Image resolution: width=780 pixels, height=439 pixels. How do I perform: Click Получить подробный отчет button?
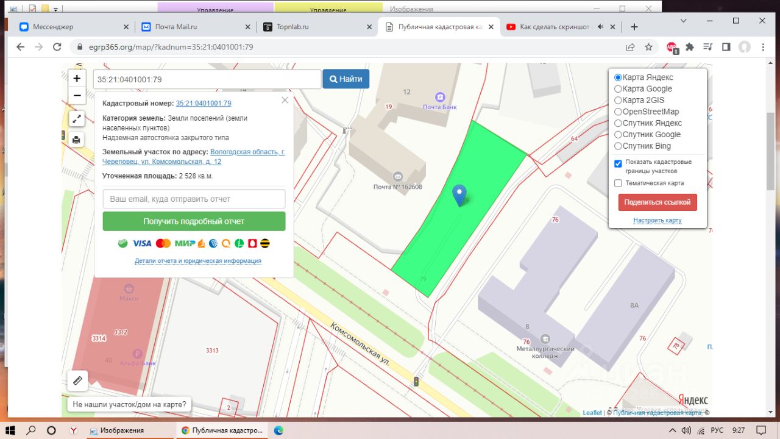pos(194,221)
